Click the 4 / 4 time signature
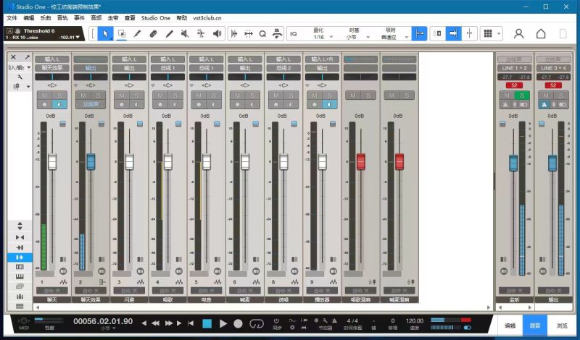The image size is (580, 340). pos(352,320)
